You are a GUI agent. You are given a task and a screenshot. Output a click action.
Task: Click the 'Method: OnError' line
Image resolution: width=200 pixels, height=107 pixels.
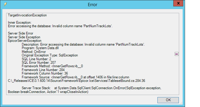tap(34, 52)
